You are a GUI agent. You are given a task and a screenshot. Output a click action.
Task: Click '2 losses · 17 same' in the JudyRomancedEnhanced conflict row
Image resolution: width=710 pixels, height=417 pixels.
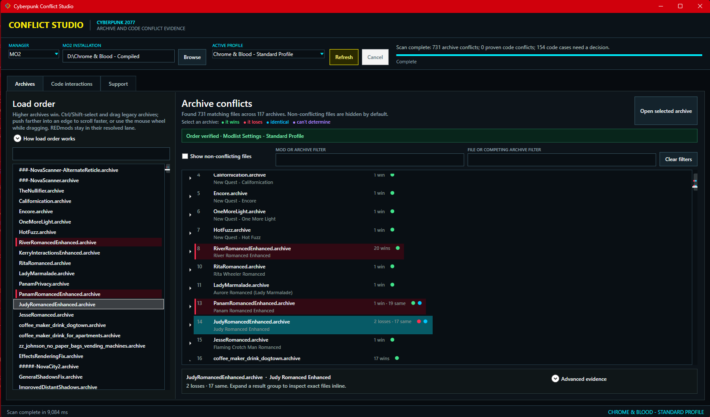393,321
